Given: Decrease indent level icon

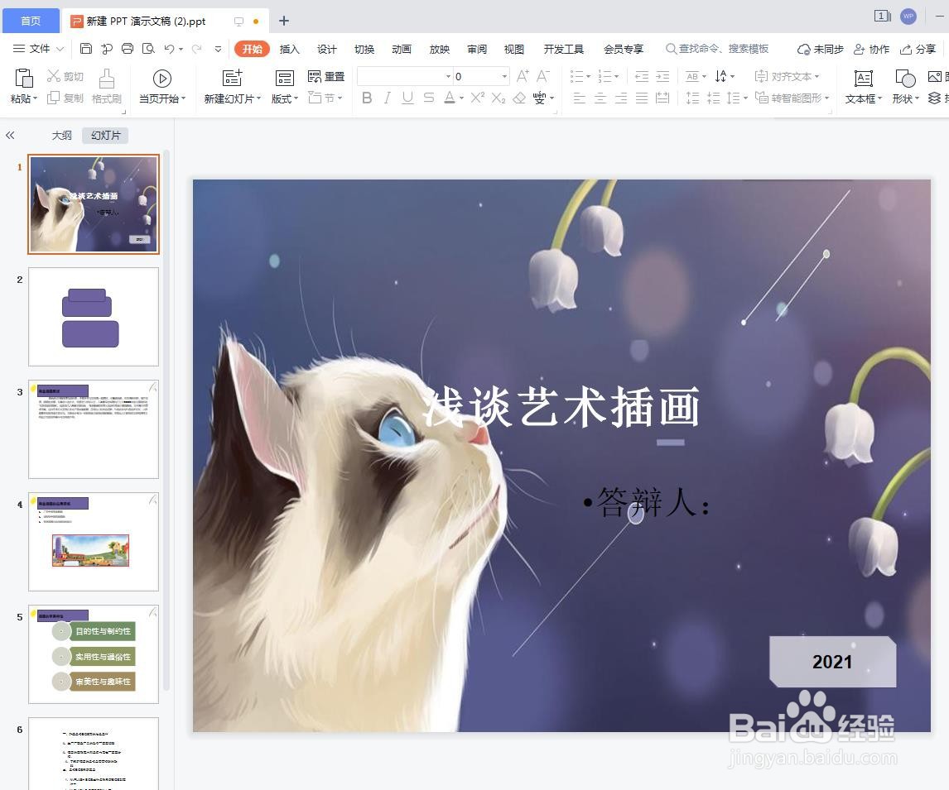Looking at the screenshot, I should 642,76.
